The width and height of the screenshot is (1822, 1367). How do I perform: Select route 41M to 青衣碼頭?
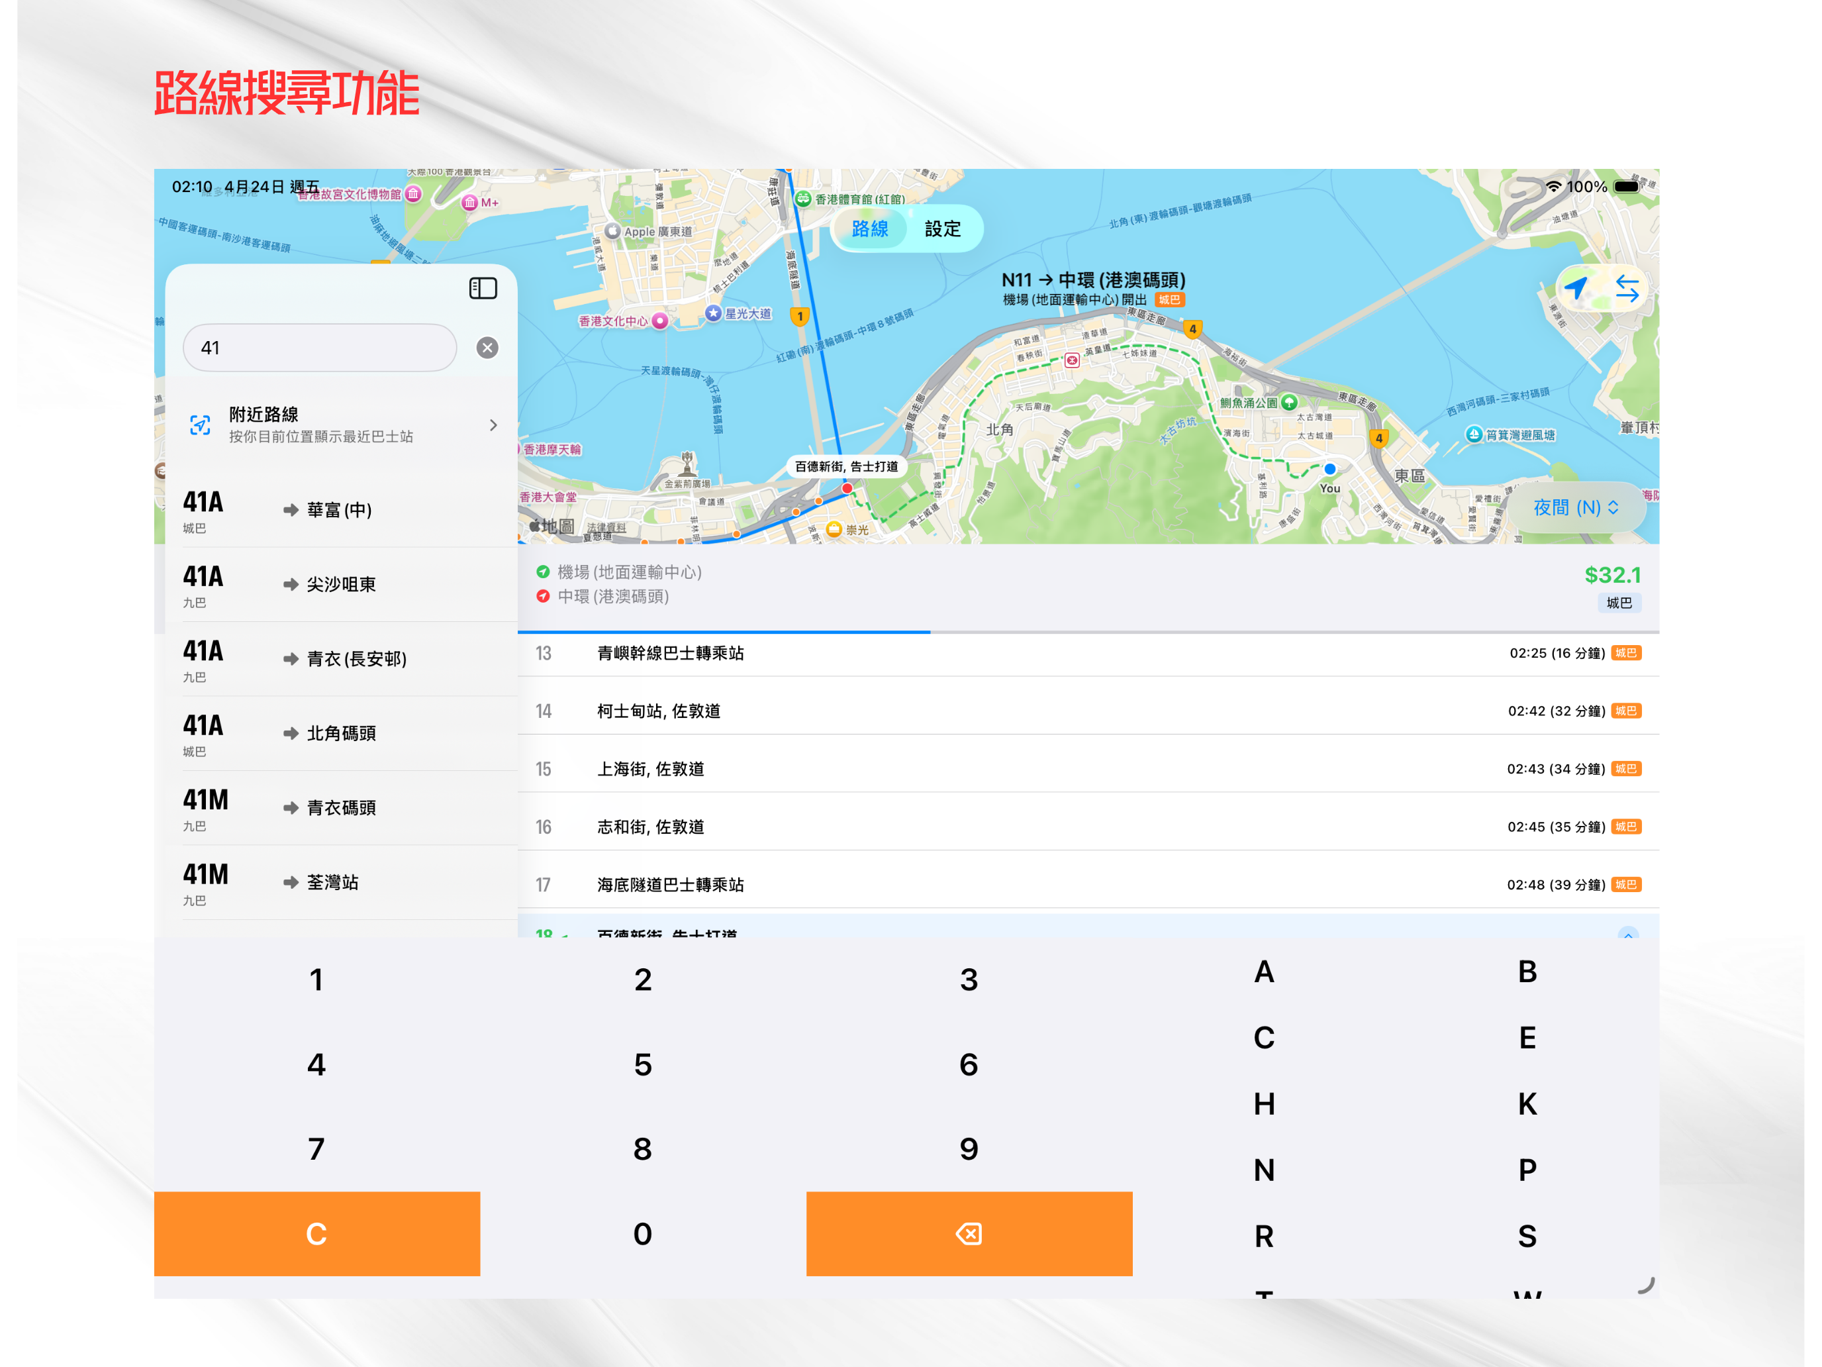[x=342, y=807]
